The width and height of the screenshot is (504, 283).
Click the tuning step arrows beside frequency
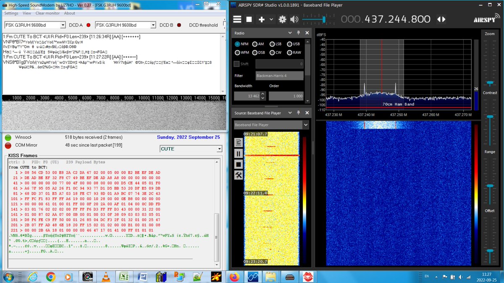[x=441, y=19]
